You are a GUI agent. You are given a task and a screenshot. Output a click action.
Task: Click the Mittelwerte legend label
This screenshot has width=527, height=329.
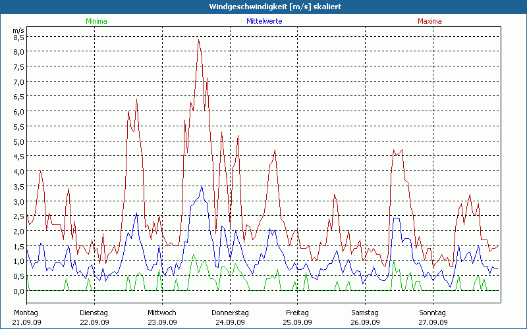(264, 21)
